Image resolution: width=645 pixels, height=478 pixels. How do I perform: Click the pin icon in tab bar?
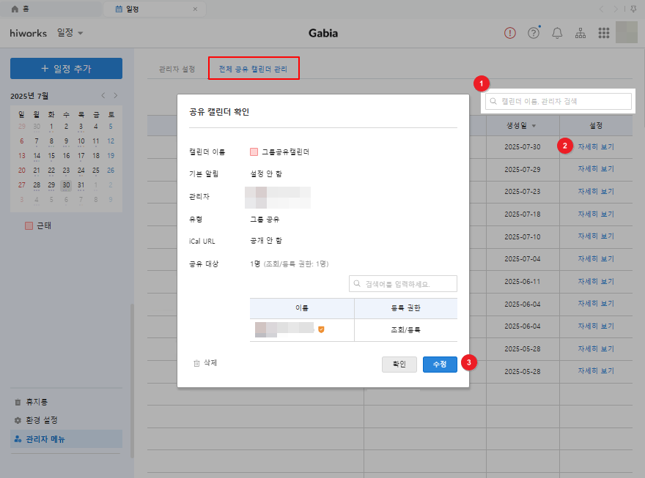point(633,9)
